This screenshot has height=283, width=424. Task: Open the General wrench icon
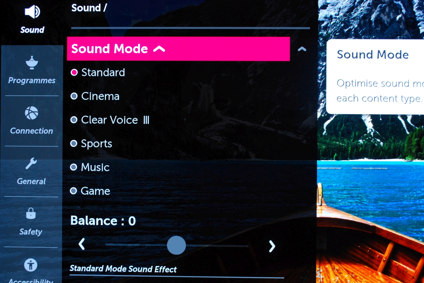[31, 163]
